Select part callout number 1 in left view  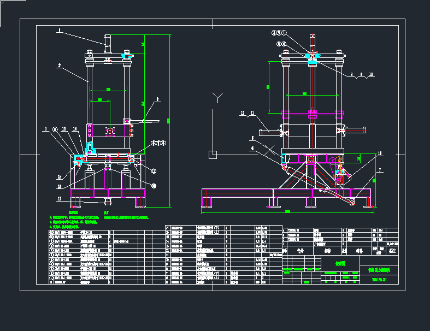coord(60,29)
